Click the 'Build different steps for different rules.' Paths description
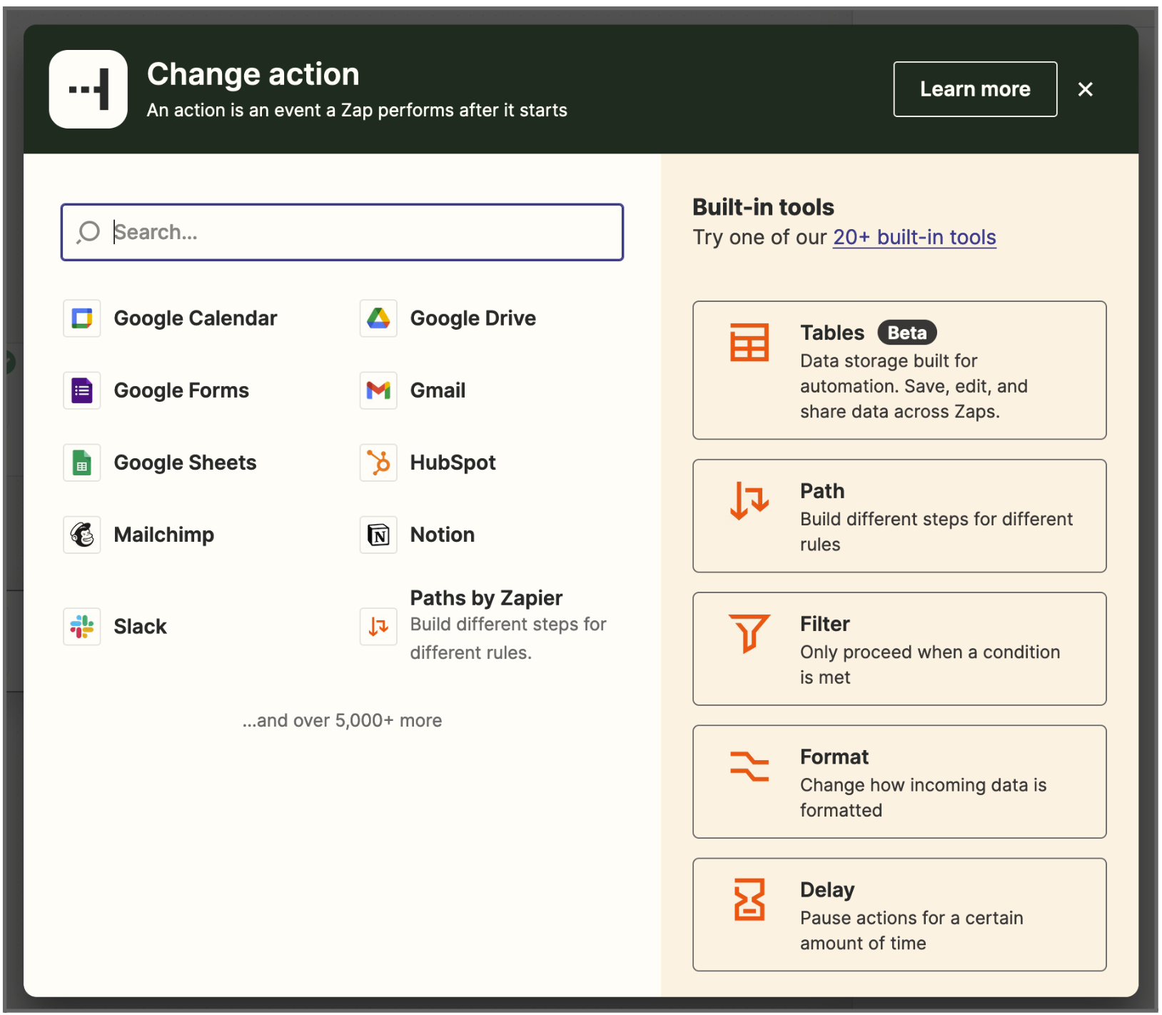 tap(508, 639)
